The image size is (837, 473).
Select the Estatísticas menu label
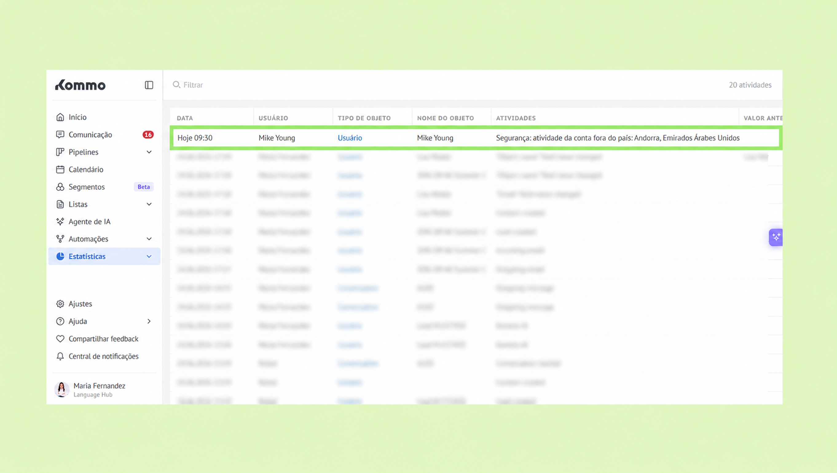87,256
